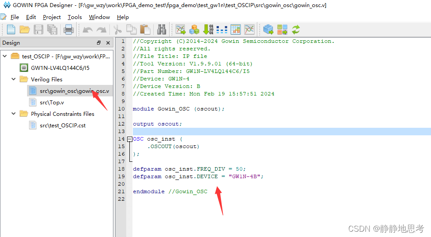Click the Design panel title
The width and height of the screenshot is (431, 237).
(x=11, y=43)
